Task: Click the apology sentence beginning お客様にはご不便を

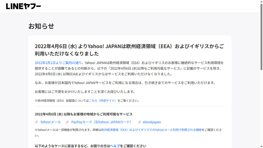Action: pyautogui.click(x=85, y=92)
